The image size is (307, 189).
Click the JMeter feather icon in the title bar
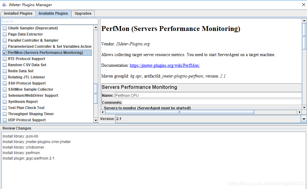click(x=4, y=5)
